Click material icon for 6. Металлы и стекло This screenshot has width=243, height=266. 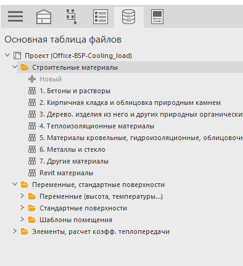32,149
